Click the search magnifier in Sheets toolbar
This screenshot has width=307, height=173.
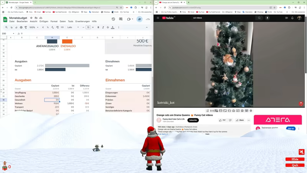(7, 27)
